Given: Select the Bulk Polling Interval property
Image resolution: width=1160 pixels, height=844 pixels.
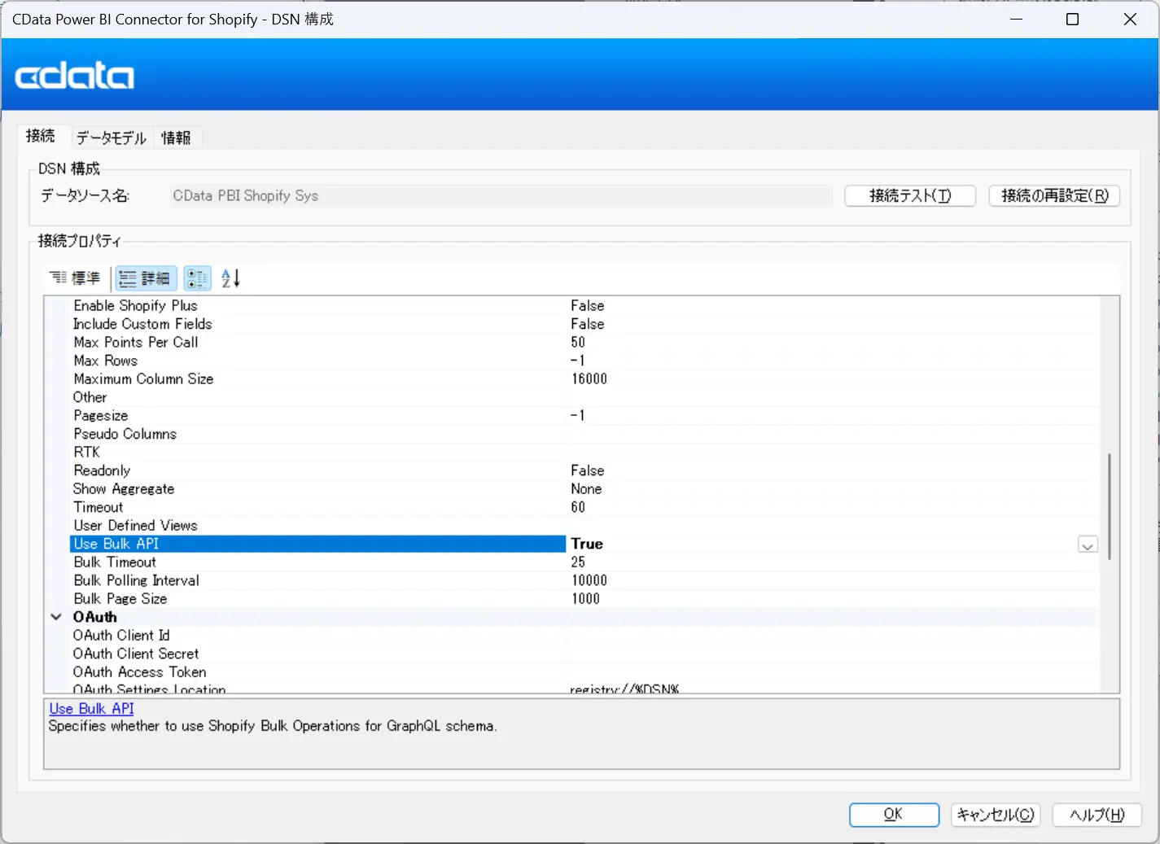Looking at the screenshot, I should click(136, 580).
